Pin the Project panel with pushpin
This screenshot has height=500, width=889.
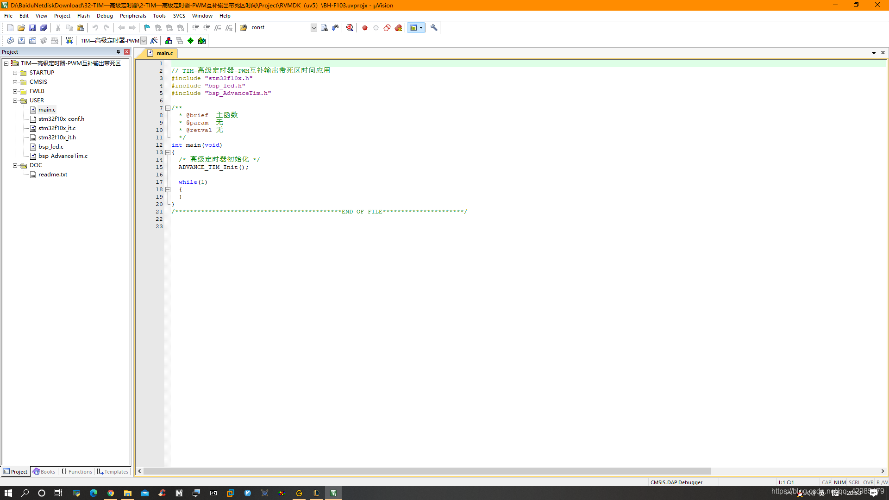(x=118, y=52)
